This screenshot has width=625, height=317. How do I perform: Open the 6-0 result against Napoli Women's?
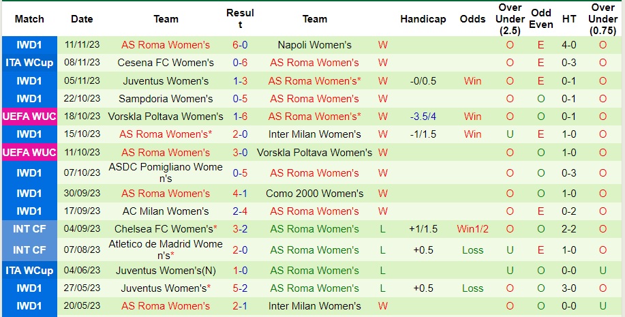coord(240,45)
